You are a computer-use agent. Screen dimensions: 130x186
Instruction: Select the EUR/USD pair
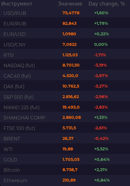click(x=65, y=34)
